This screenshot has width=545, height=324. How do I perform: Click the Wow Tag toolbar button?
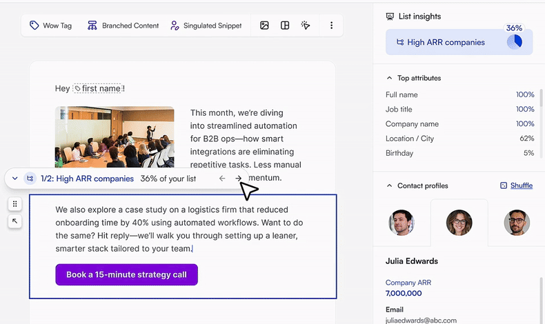click(x=51, y=26)
